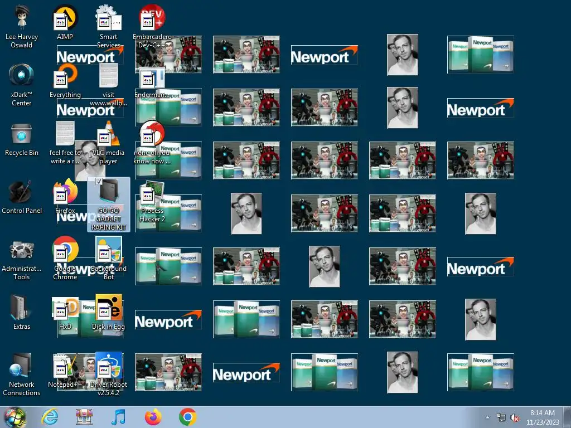Open the WinRAR books icon in taskbar
The height and width of the screenshot is (428, 571).
pyautogui.click(x=84, y=417)
